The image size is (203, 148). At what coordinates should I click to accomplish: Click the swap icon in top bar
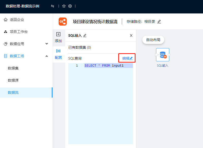(x=53, y=6)
